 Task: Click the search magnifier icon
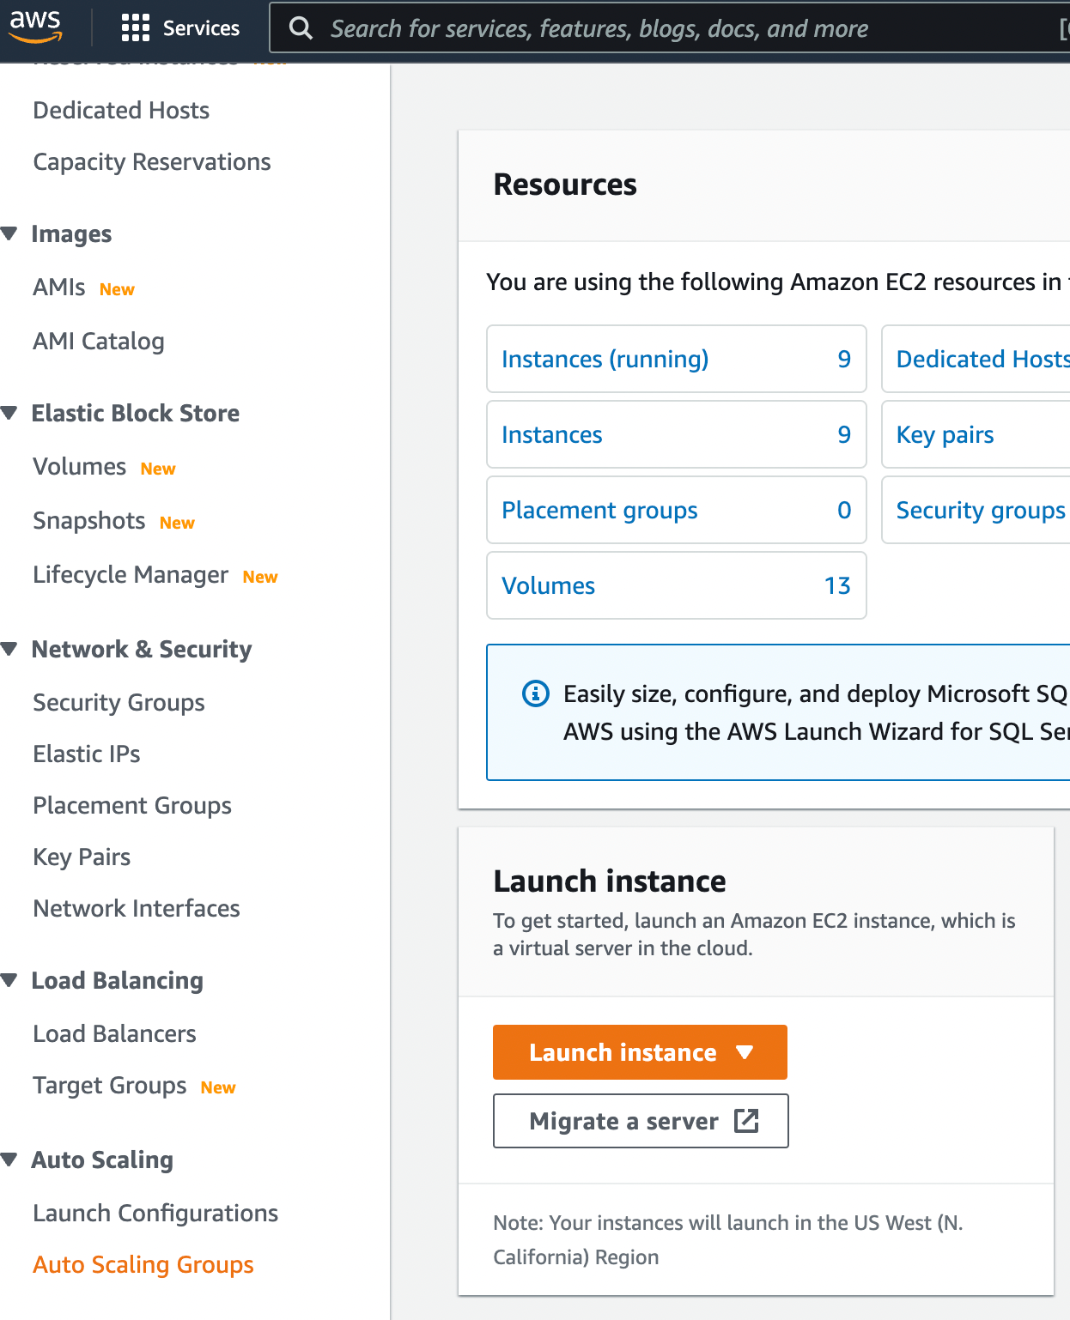click(x=301, y=28)
